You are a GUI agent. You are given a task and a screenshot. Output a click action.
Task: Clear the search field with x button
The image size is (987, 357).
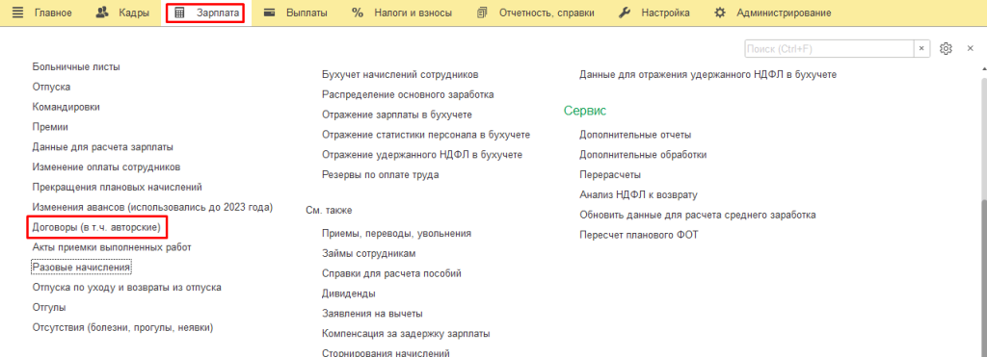pyautogui.click(x=921, y=48)
